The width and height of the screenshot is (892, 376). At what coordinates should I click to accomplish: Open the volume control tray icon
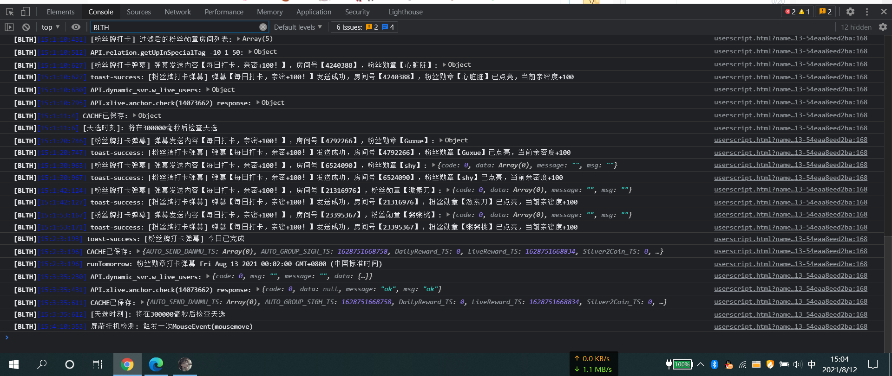point(798,364)
